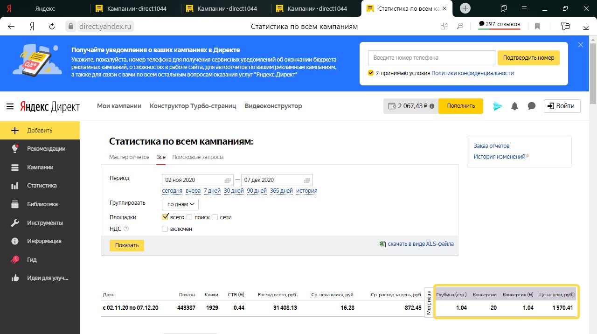Open Конструктор Турбо-страниц
The height and width of the screenshot is (334, 597).
coord(193,106)
